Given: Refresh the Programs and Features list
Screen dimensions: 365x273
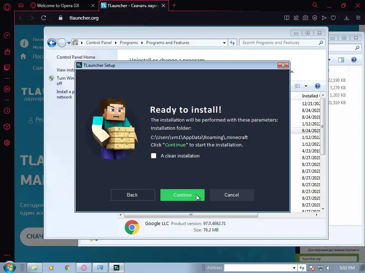Looking at the screenshot, I should point(232,43).
